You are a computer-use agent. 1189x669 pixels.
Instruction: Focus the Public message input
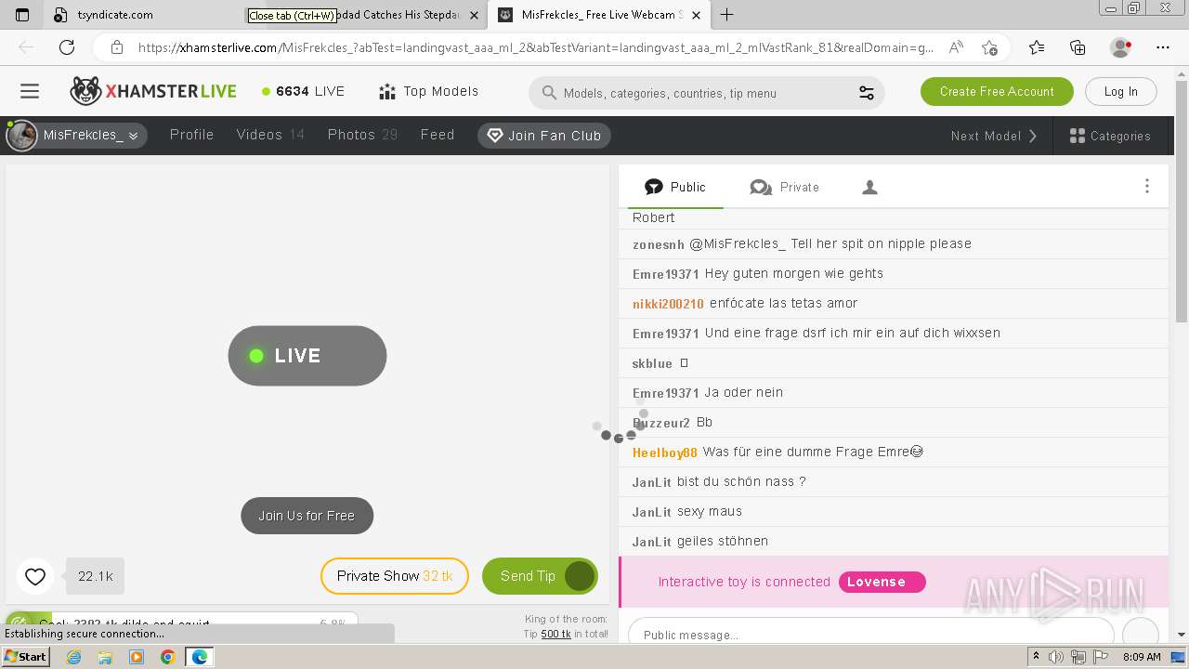coord(870,634)
